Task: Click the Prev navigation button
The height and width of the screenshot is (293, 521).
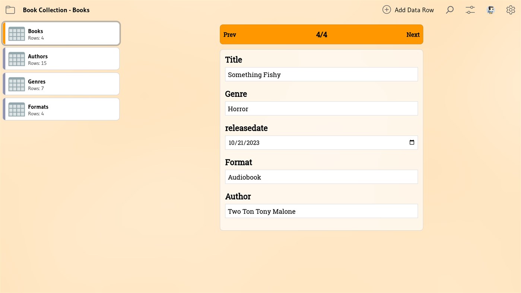Action: tap(229, 34)
